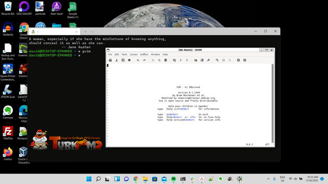Click the GVIM vertical scrollbar

tap(272, 103)
